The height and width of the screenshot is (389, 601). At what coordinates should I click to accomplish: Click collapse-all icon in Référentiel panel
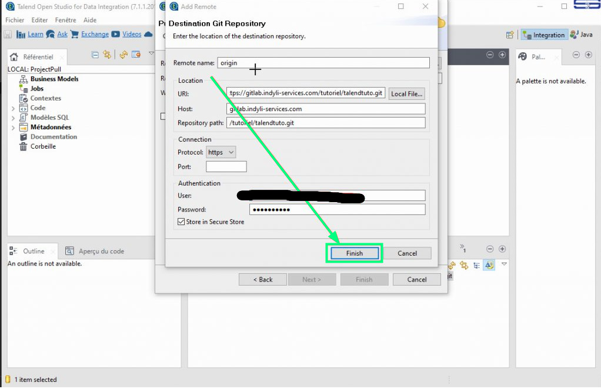point(95,55)
